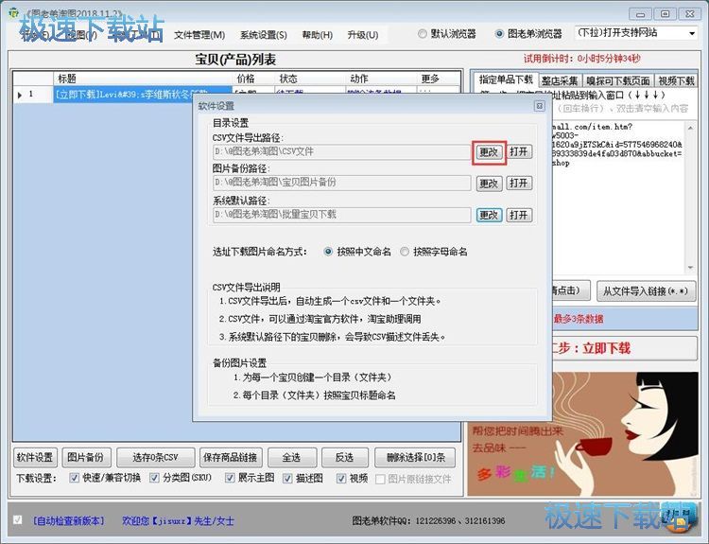Click 更改 button for CSV文件导出路径
The width and height of the screenshot is (709, 544).
click(489, 152)
